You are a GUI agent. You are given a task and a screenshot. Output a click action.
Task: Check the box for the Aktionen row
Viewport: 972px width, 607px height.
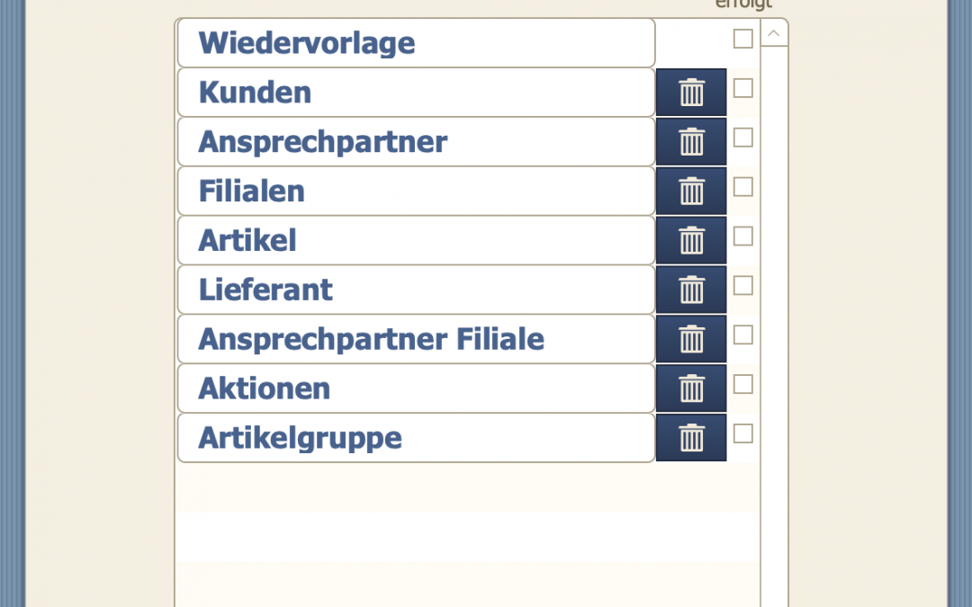(742, 384)
